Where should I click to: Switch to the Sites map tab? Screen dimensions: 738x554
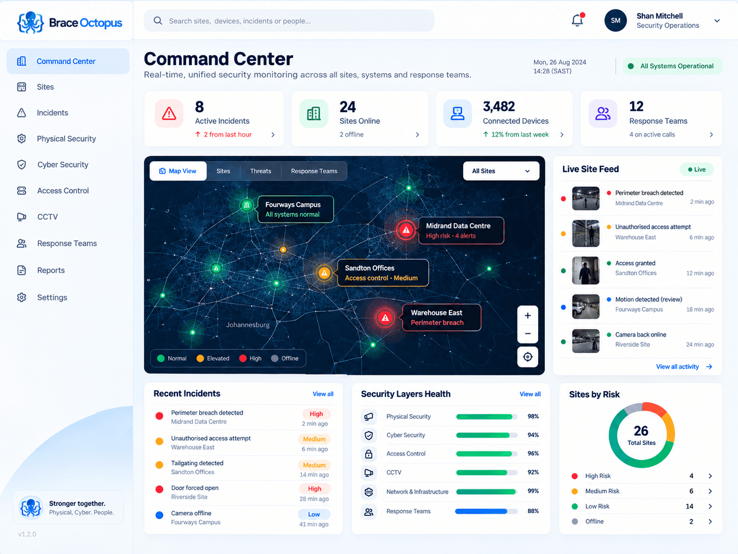click(x=223, y=171)
